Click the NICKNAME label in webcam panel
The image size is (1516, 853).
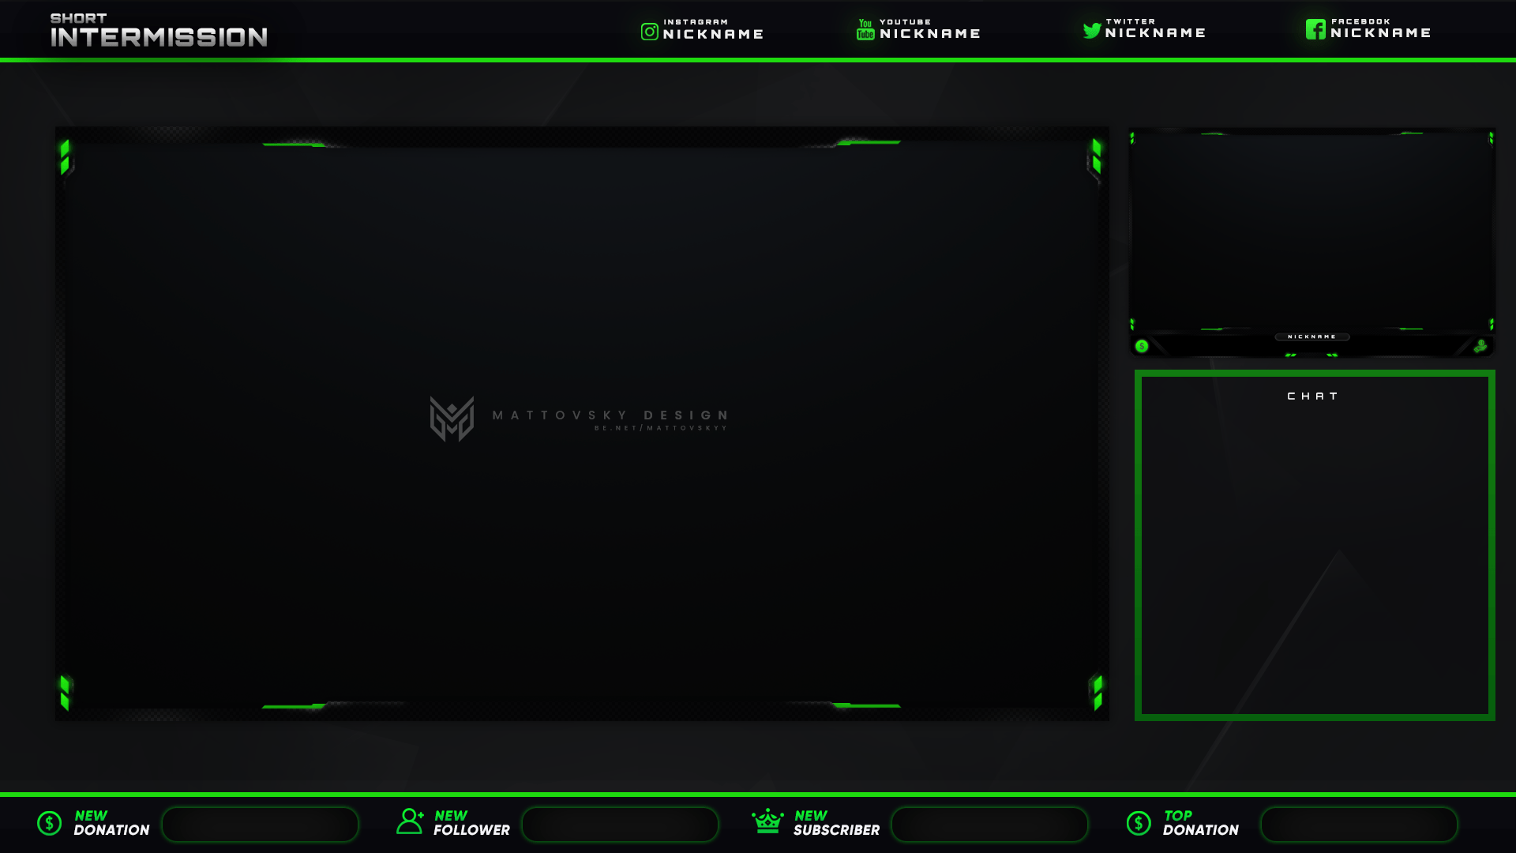(1313, 336)
